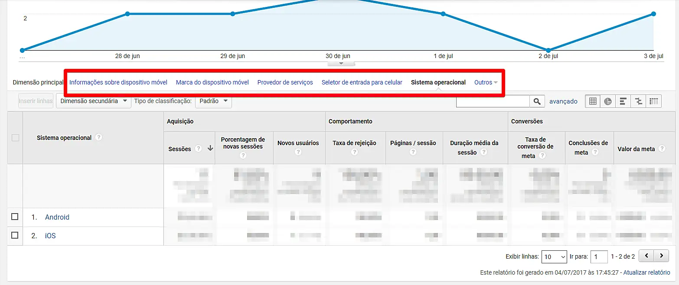Go to next page arrow
The height and width of the screenshot is (285, 679).
pyautogui.click(x=661, y=256)
